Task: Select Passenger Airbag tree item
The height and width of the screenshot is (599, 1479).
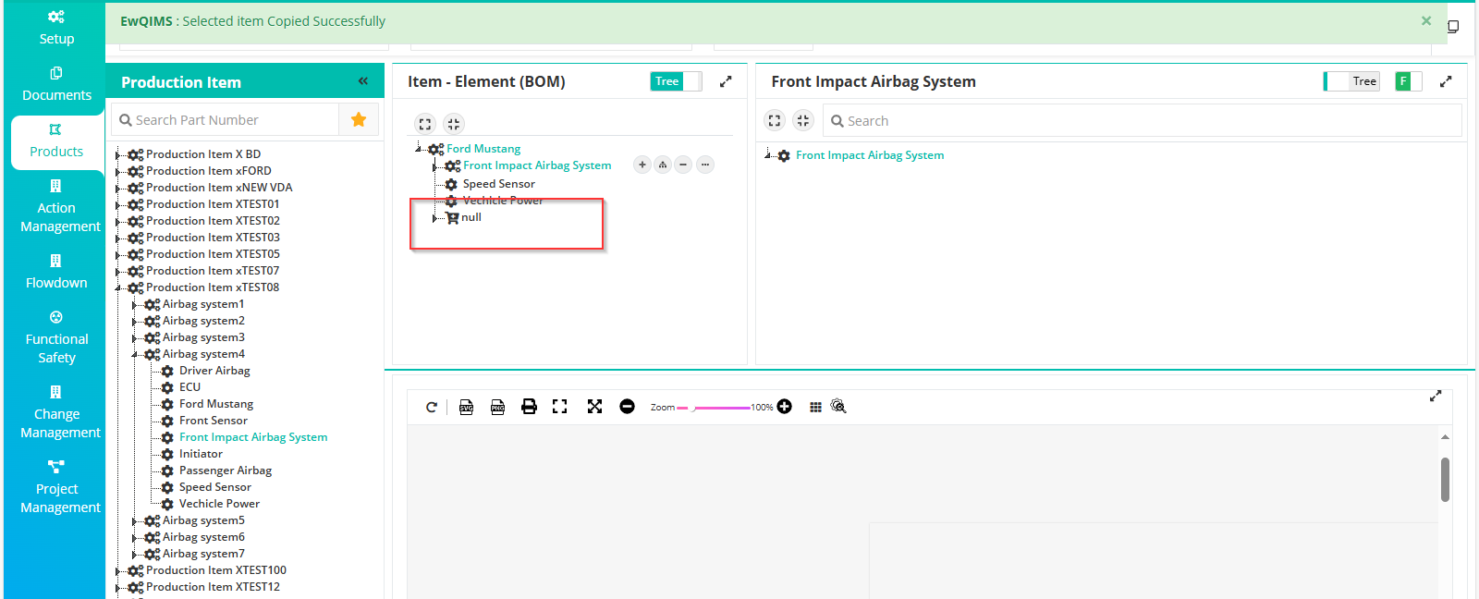Action: click(226, 471)
